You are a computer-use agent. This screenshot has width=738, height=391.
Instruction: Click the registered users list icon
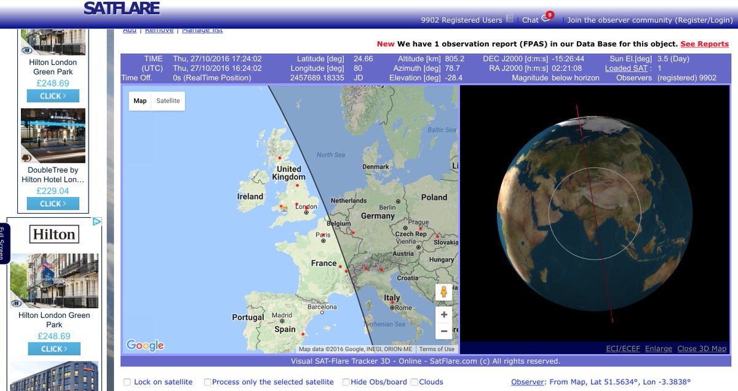pyautogui.click(x=509, y=18)
